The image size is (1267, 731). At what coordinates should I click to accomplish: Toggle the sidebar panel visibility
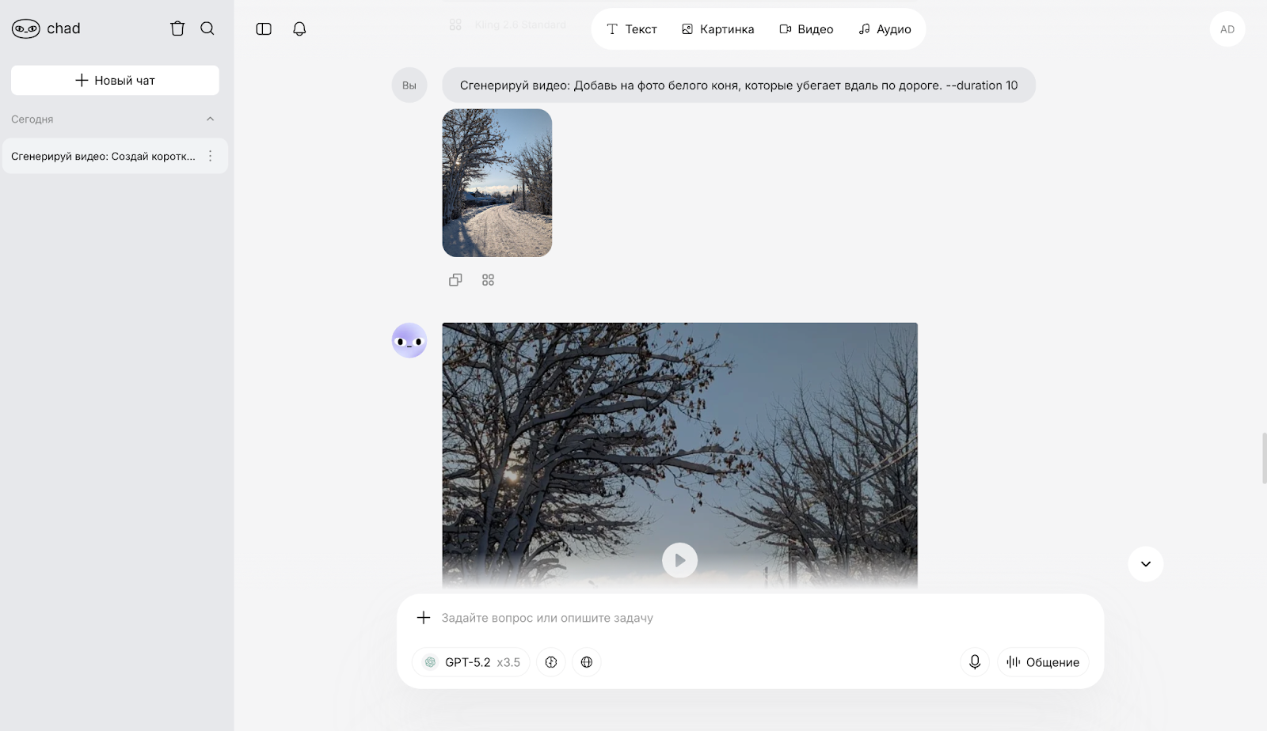[x=264, y=29]
